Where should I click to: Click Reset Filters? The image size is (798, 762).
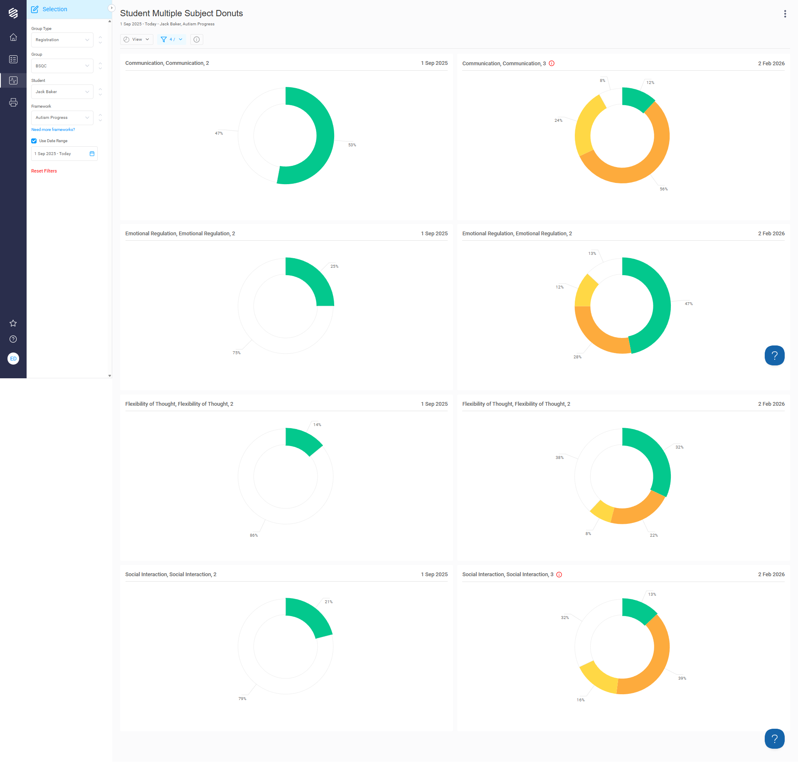tap(44, 171)
